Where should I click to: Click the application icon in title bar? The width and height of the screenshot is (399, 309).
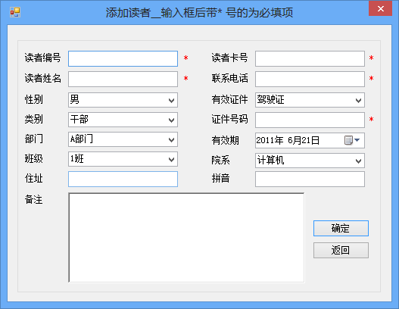15,12
